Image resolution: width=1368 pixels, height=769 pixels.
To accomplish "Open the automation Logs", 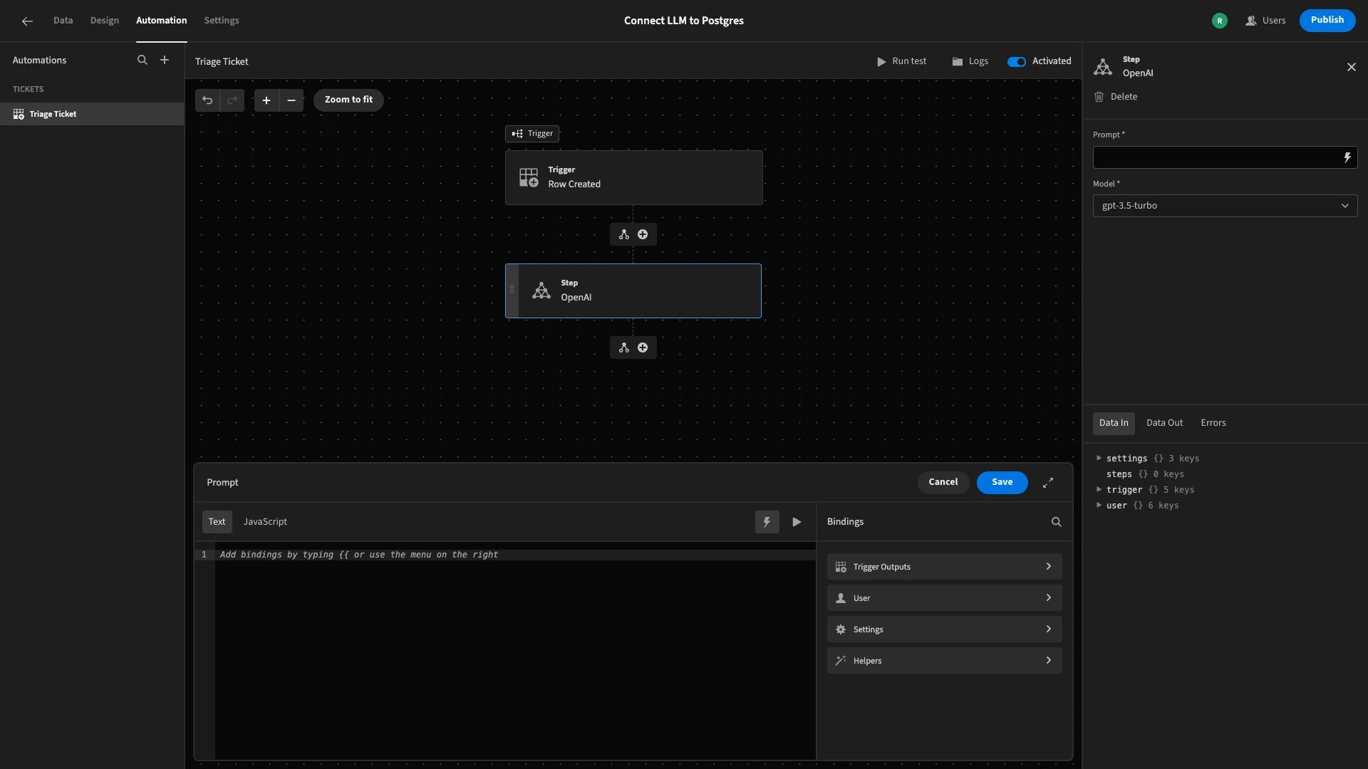I will 970,61.
